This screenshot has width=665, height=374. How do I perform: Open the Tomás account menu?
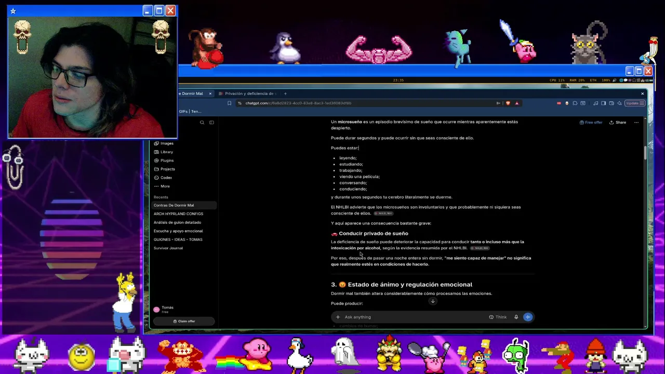[x=184, y=310]
